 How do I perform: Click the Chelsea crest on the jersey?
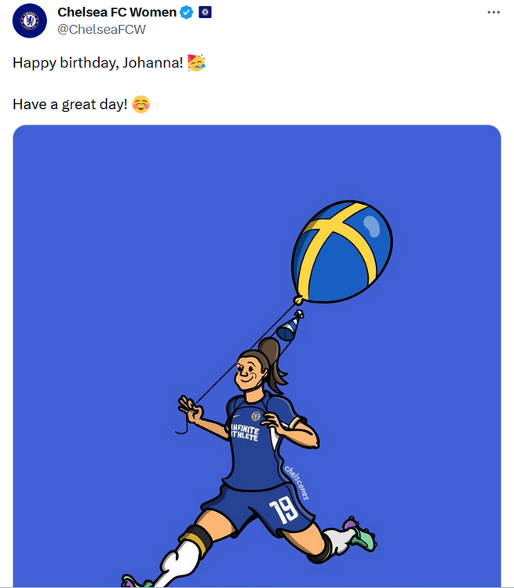coord(256,416)
